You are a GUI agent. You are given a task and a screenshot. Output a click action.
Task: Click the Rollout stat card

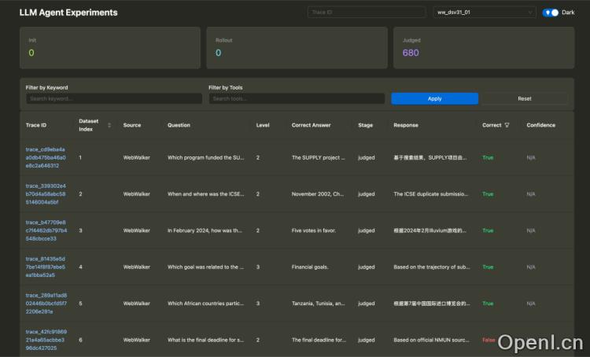pyautogui.click(x=297, y=47)
